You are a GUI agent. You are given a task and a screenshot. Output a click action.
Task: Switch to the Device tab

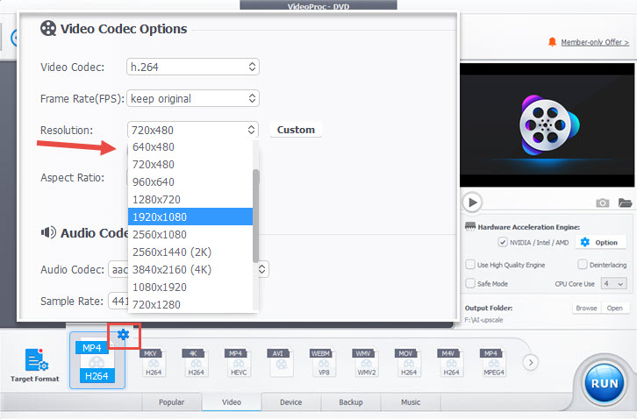291,402
